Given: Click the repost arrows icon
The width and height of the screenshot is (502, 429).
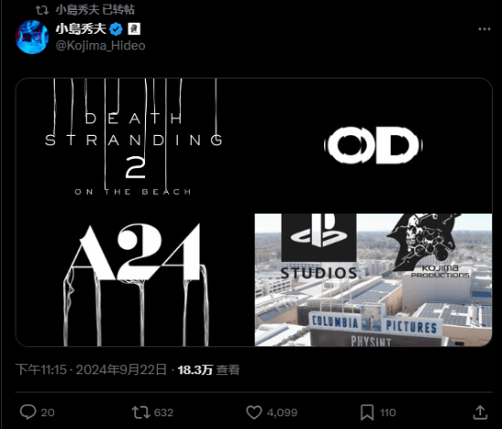Looking at the screenshot, I should coord(141,413).
